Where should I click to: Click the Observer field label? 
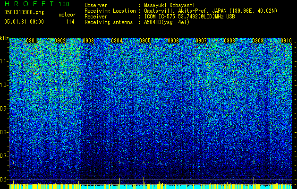[96, 5]
